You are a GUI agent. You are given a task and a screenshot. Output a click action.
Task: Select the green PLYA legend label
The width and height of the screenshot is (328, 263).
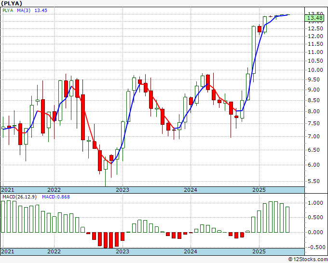[x=8, y=11]
